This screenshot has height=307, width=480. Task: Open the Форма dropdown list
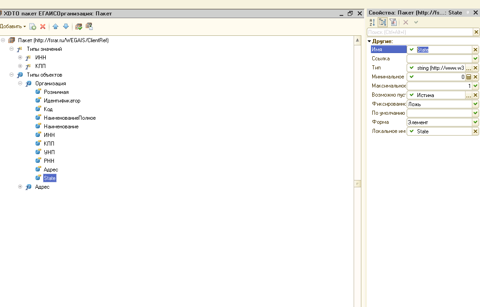(475, 122)
